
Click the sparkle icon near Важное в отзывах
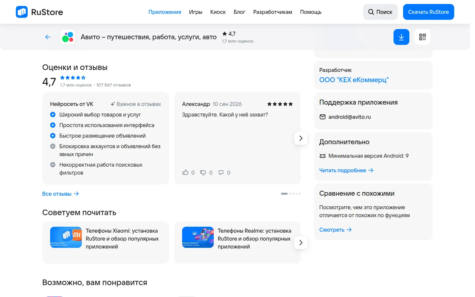click(112, 104)
